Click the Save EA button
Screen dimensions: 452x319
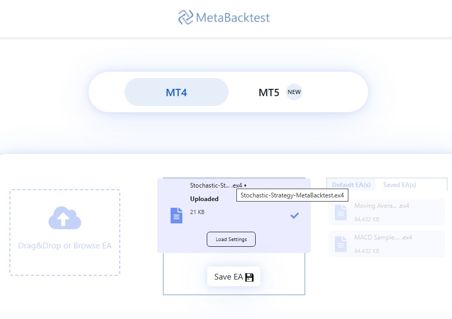click(x=233, y=276)
